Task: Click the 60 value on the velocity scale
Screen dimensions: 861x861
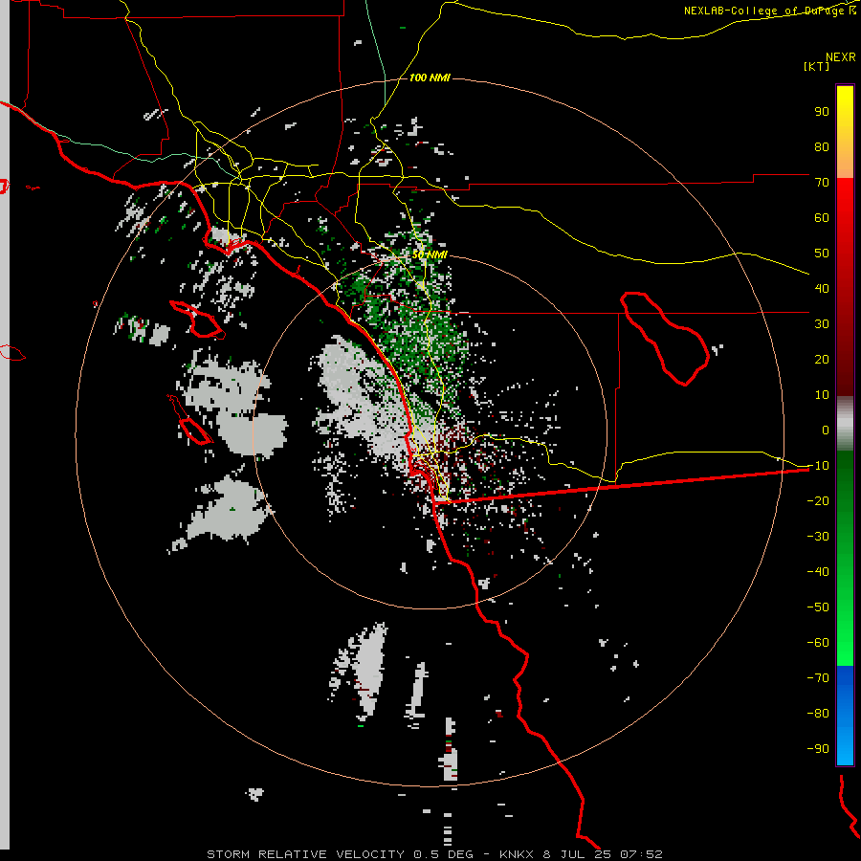Action: tap(822, 217)
